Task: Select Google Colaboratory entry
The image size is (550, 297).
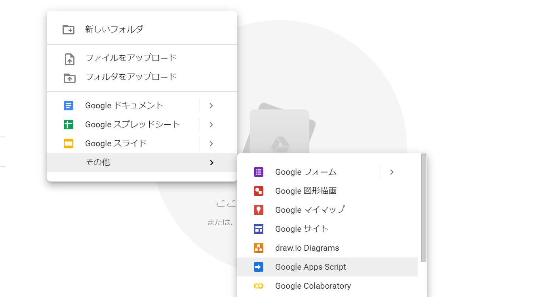Action: [327, 286]
